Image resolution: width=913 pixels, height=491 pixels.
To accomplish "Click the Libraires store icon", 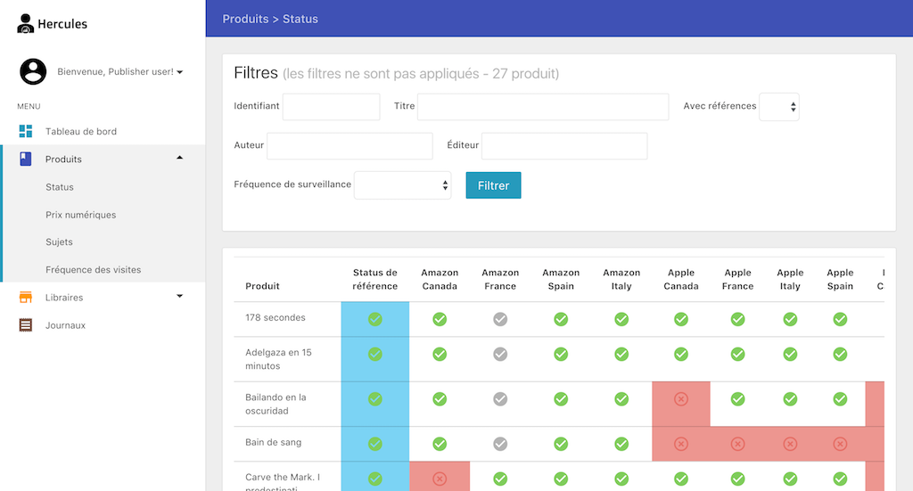I will [x=26, y=298].
